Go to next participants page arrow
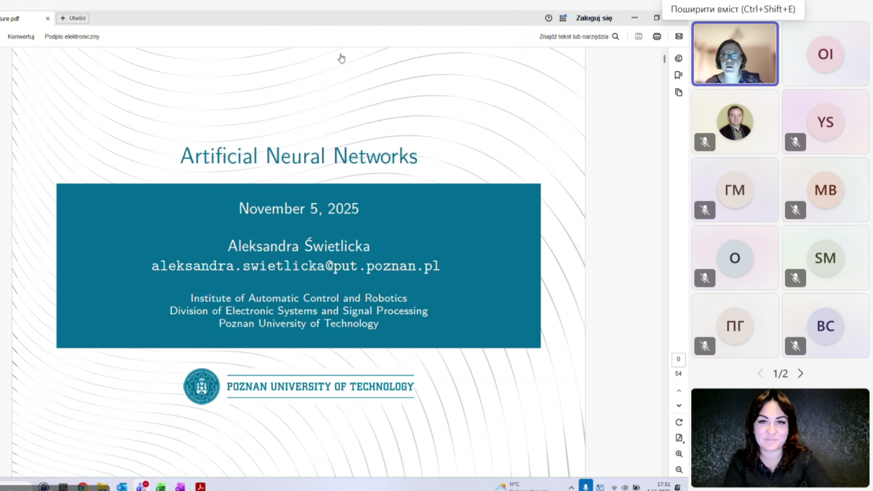Viewport: 873px width, 491px height. click(800, 374)
